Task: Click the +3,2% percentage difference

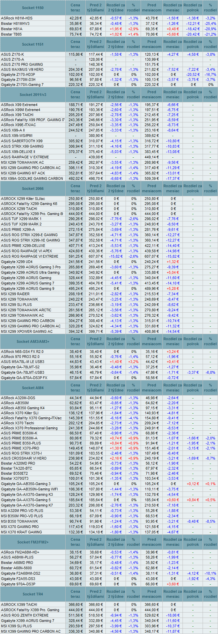Action: coord(133,362)
